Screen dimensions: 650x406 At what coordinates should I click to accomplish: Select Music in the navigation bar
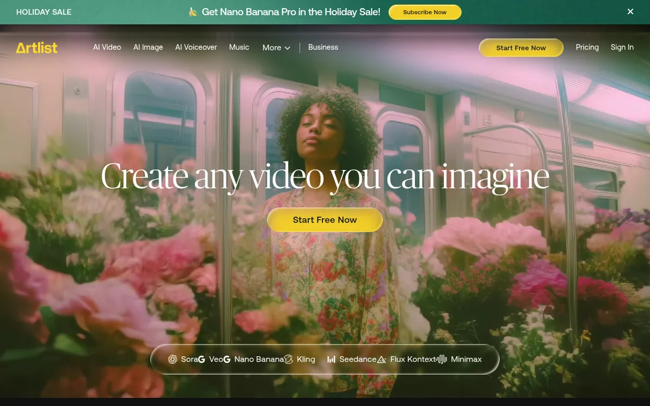click(x=239, y=47)
